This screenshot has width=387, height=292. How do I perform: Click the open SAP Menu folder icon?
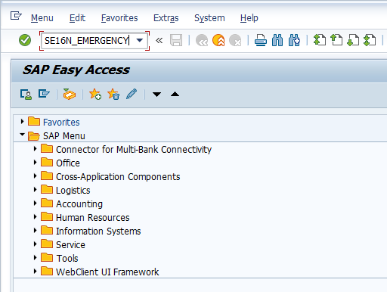(x=34, y=136)
